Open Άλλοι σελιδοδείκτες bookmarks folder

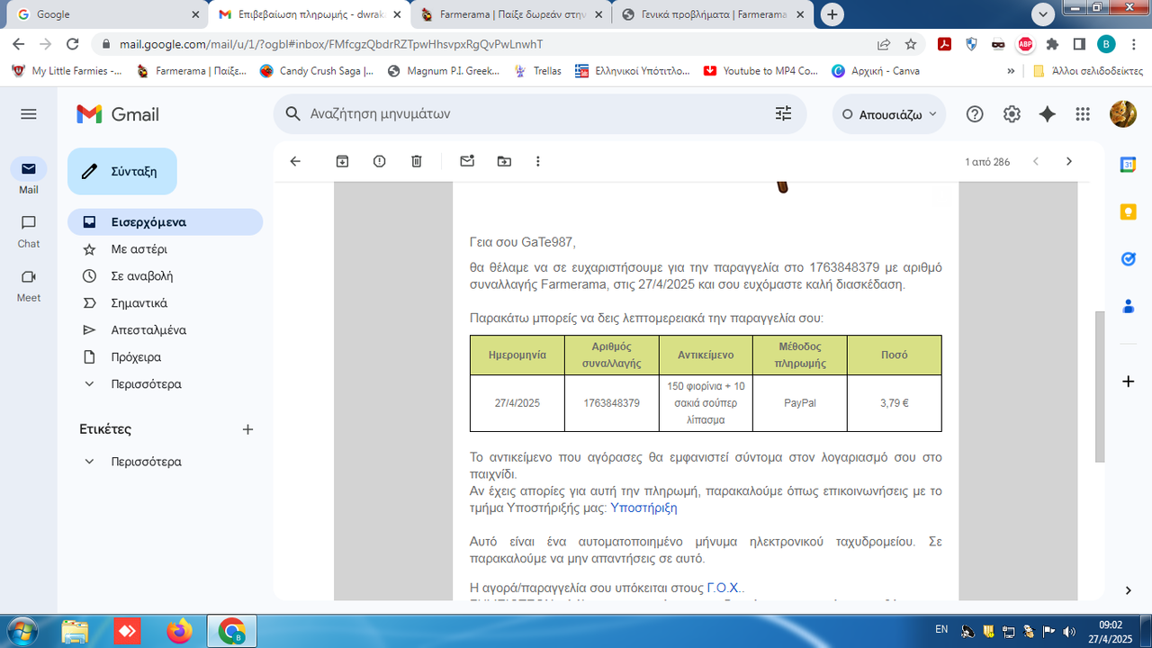pyautogui.click(x=1087, y=71)
